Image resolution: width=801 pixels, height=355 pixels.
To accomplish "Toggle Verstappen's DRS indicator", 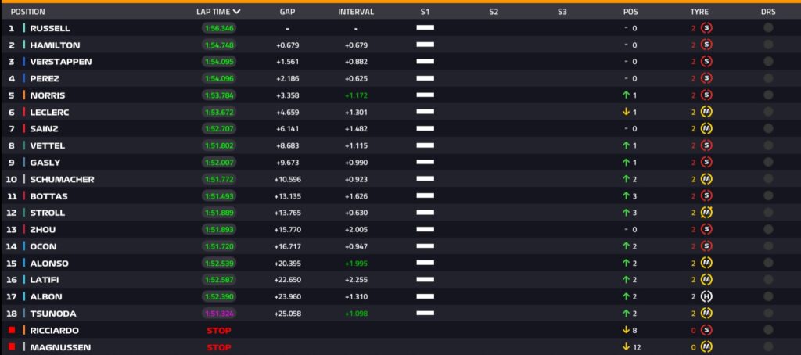I will tap(768, 62).
